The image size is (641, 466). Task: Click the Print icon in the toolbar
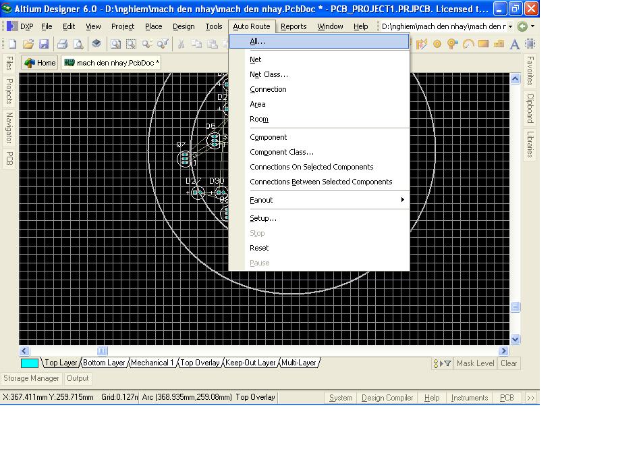(x=62, y=44)
